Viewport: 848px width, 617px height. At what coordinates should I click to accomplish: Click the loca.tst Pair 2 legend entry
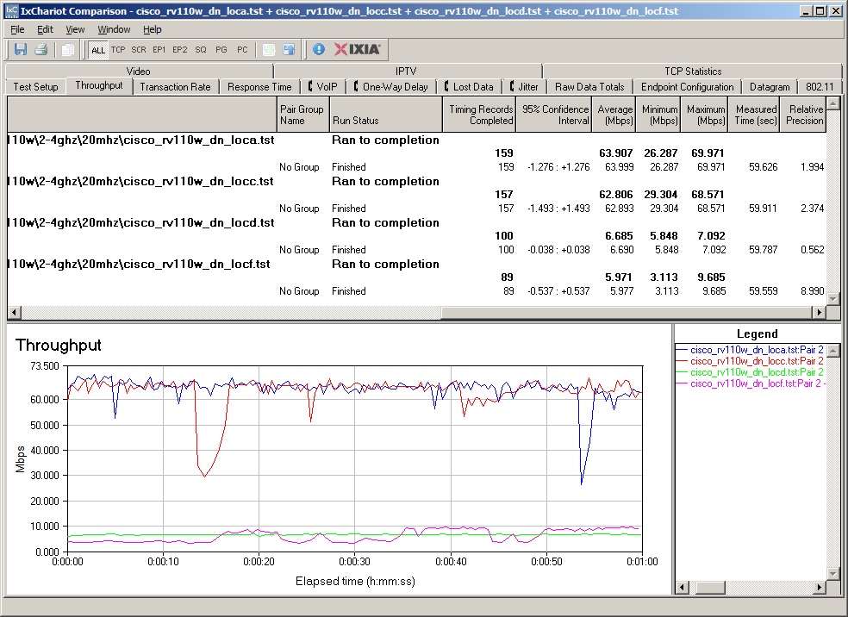pyautogui.click(x=751, y=350)
